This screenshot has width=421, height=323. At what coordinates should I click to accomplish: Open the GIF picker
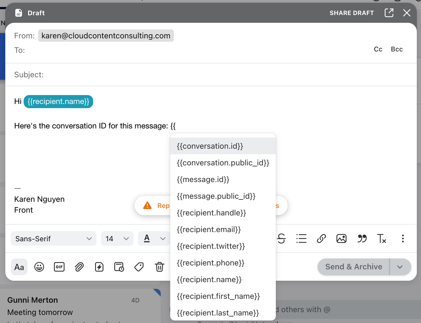tap(59, 267)
